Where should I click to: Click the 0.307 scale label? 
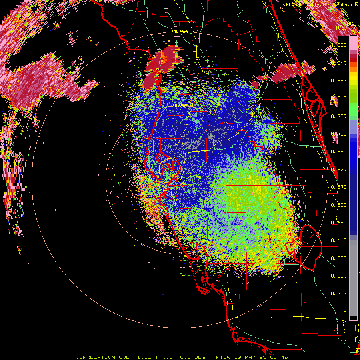339,276
